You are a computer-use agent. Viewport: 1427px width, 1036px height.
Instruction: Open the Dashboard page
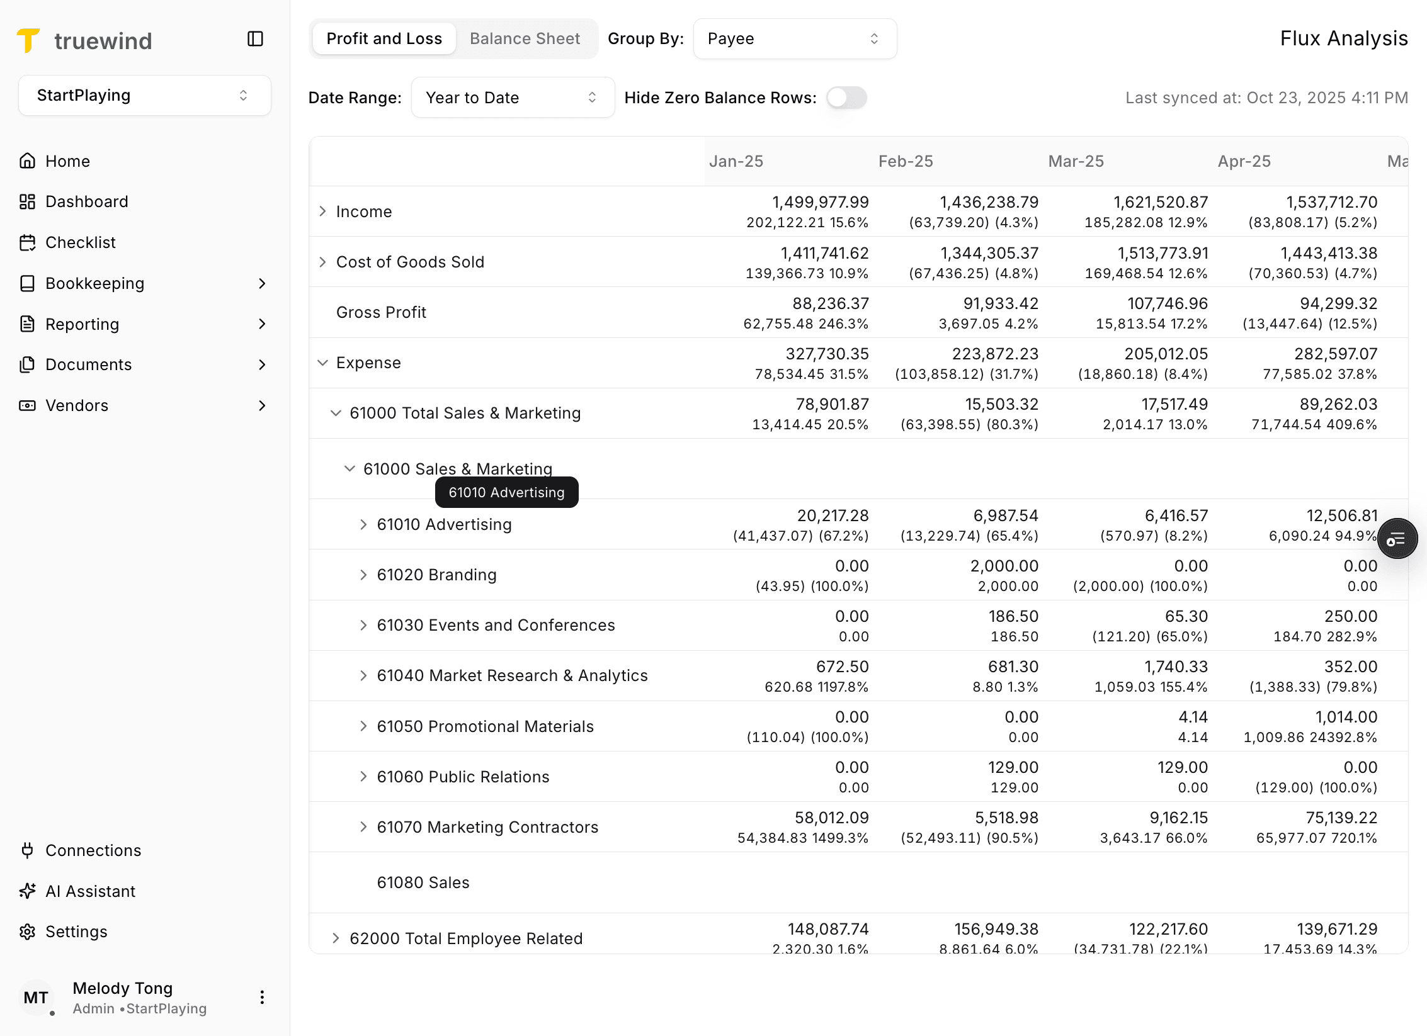(x=86, y=201)
